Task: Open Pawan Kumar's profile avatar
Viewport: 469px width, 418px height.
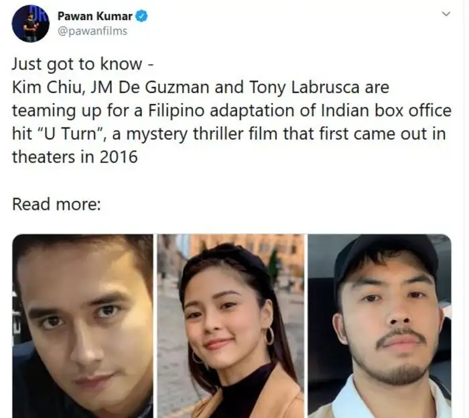Action: tap(31, 23)
